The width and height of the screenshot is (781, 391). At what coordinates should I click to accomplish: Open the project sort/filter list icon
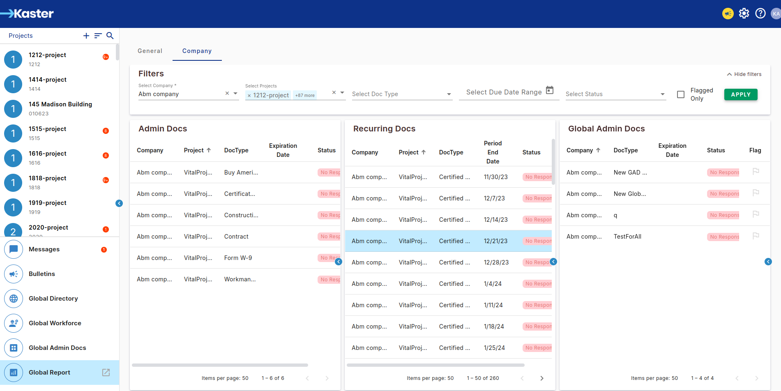(98, 36)
